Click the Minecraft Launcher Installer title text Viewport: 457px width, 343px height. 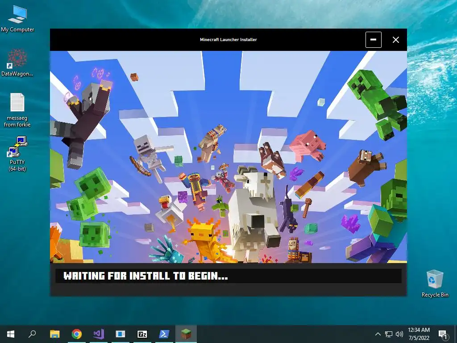pyautogui.click(x=228, y=40)
